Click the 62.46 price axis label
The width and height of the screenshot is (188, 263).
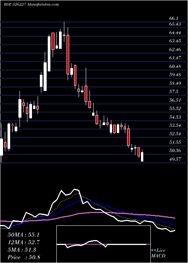(x=175, y=50)
